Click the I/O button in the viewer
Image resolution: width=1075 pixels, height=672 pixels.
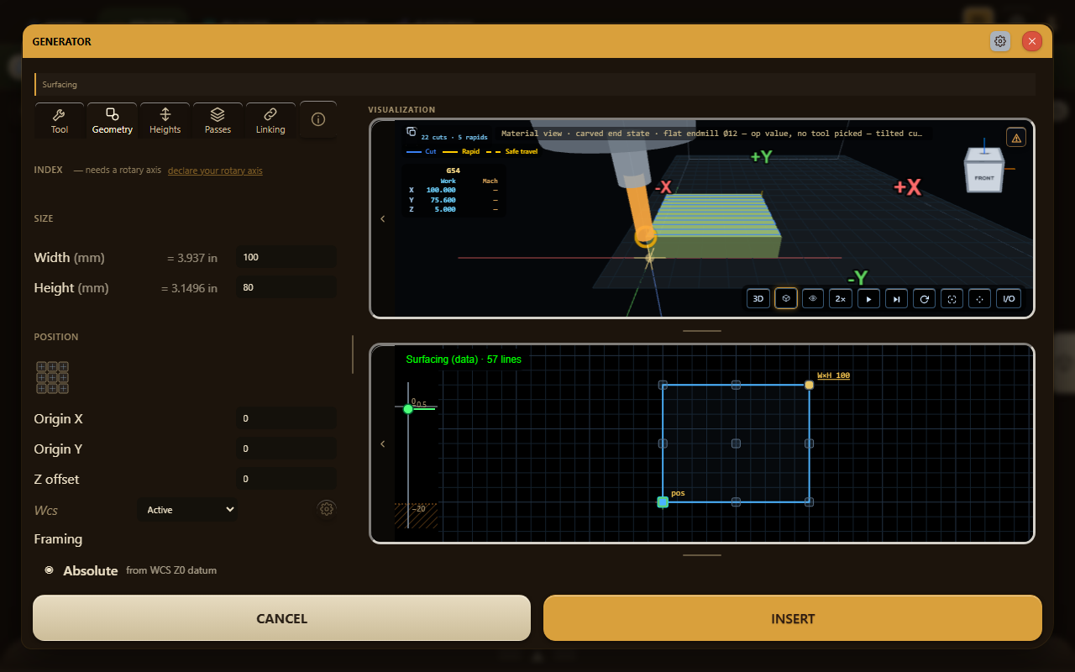pyautogui.click(x=1009, y=298)
